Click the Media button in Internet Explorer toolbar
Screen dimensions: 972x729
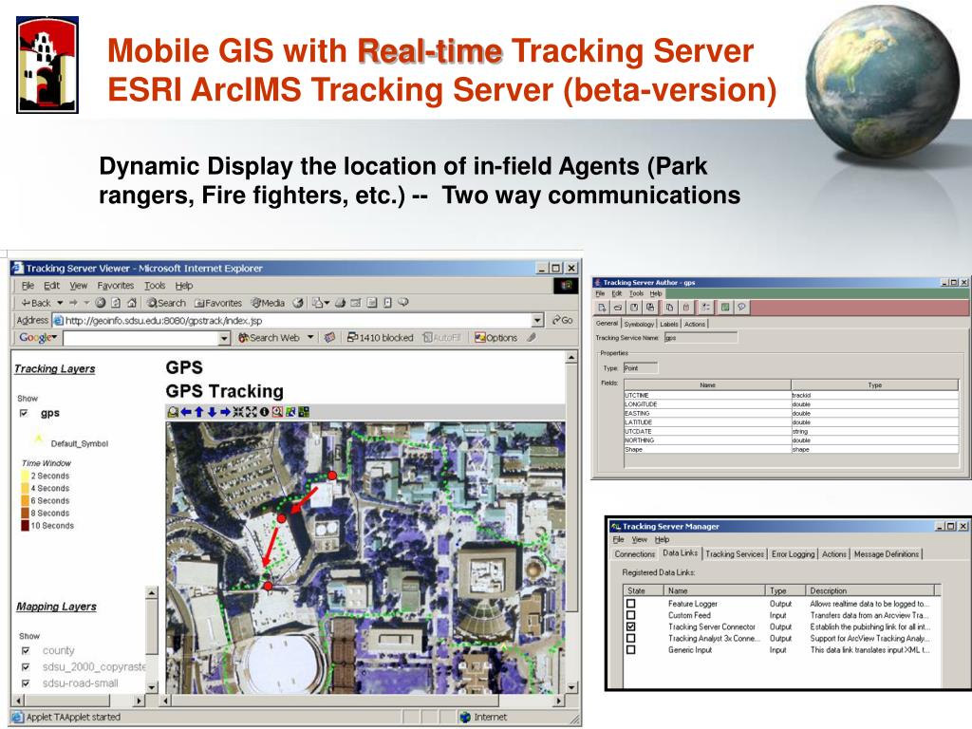[x=268, y=303]
